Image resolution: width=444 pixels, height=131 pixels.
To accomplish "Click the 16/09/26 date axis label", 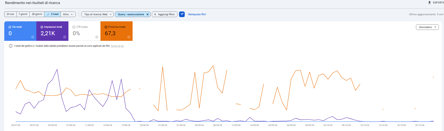I will coord(254,125).
